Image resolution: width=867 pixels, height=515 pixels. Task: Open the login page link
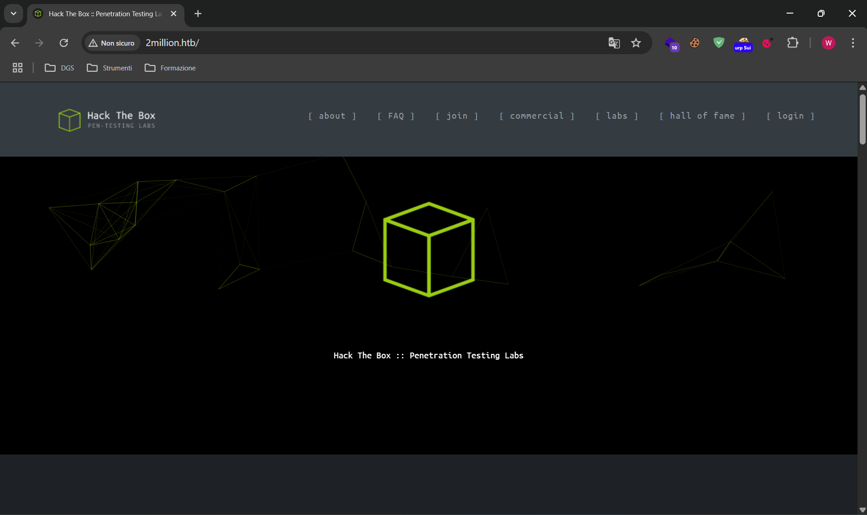791,116
